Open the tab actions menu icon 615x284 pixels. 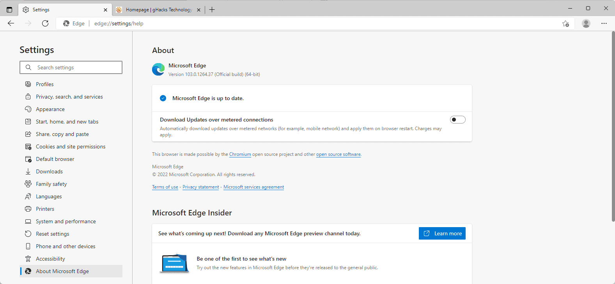9,9
